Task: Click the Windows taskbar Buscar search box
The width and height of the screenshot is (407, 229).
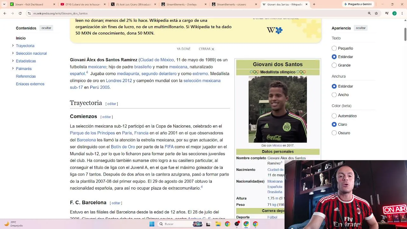Action: pos(180,224)
